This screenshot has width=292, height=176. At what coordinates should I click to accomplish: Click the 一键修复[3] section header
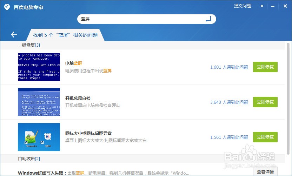pyautogui.click(x=29, y=45)
